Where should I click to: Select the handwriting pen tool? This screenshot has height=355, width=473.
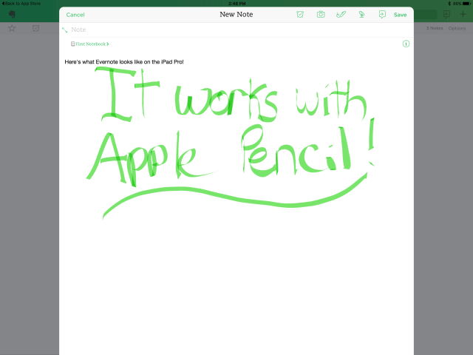(x=341, y=15)
